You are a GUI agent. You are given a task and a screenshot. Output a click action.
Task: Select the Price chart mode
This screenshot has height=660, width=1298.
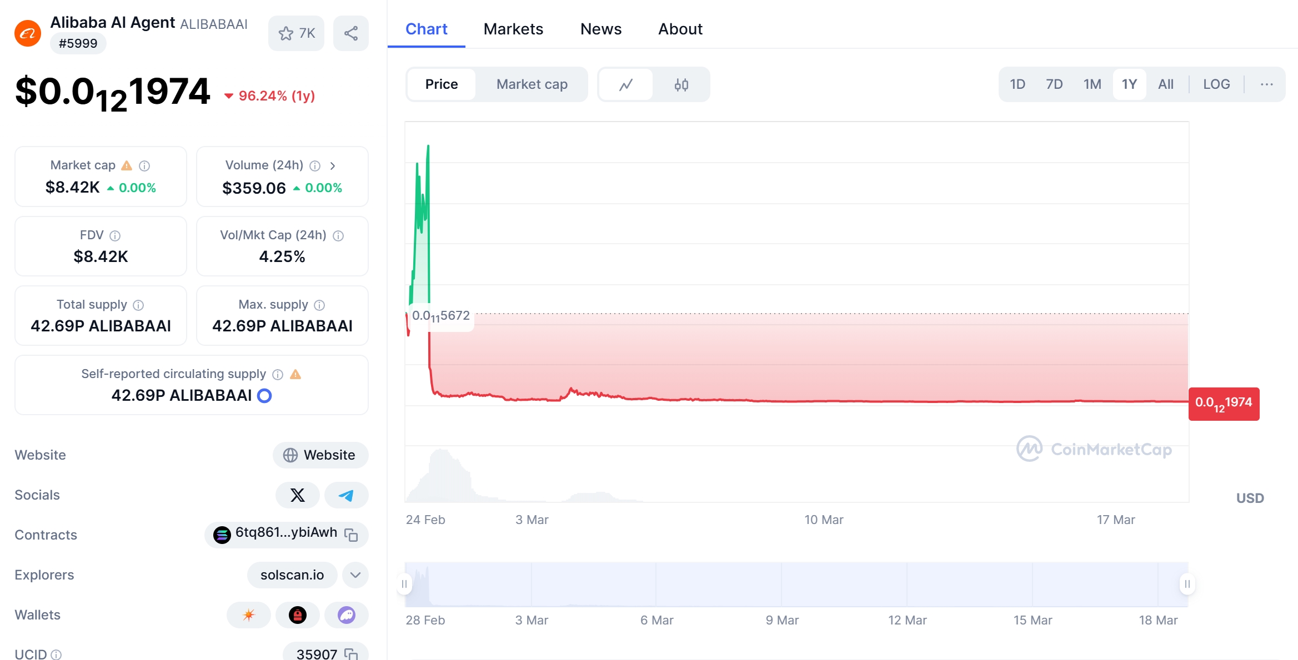442,84
